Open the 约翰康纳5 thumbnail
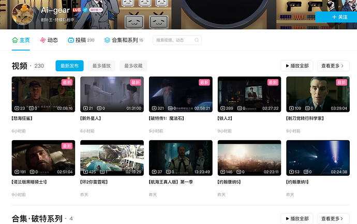This screenshot has height=224, width=357. click(x=249, y=158)
